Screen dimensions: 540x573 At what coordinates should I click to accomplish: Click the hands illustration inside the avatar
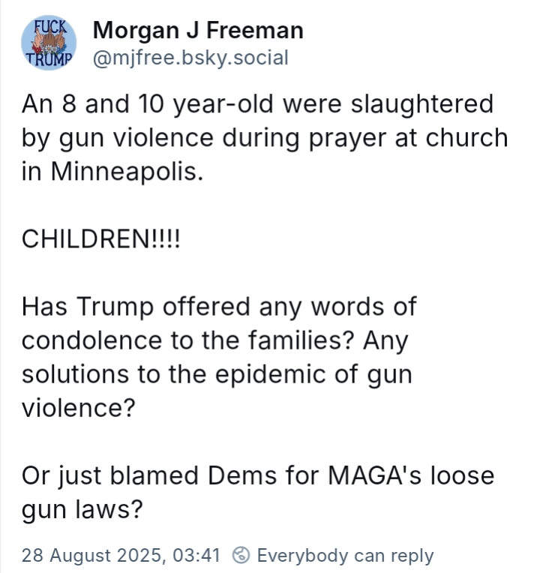point(49,42)
